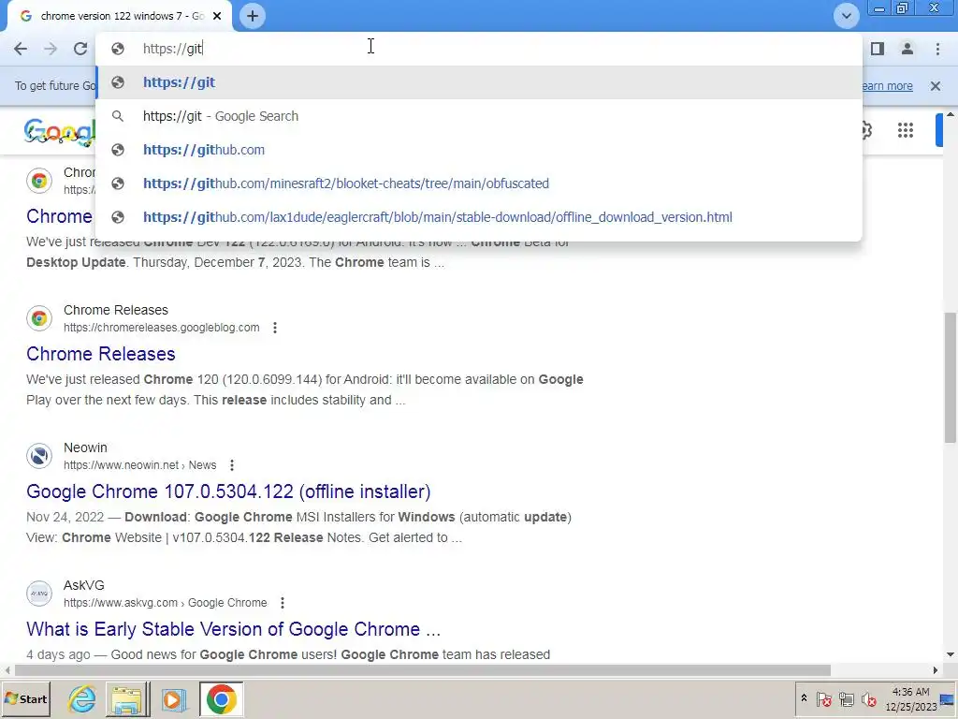Open Google settings gear icon

pos(866,130)
